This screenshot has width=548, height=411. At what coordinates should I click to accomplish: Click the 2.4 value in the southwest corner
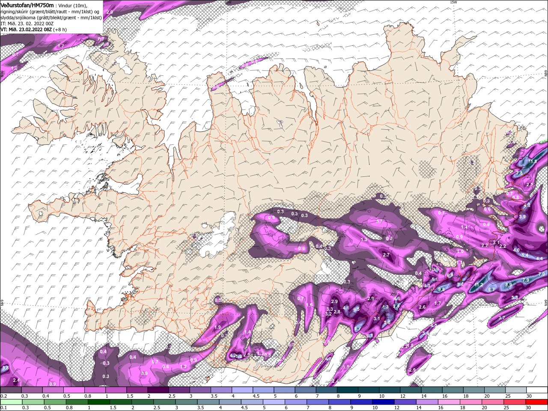[x=16, y=381]
